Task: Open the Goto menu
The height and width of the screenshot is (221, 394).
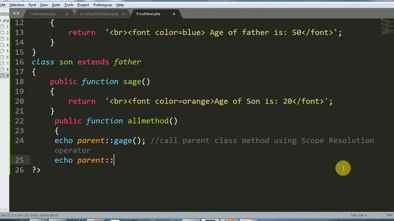Action: pyautogui.click(x=56, y=5)
